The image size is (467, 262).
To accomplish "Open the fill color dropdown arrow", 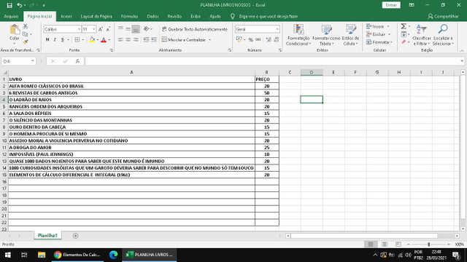I will click(x=97, y=39).
